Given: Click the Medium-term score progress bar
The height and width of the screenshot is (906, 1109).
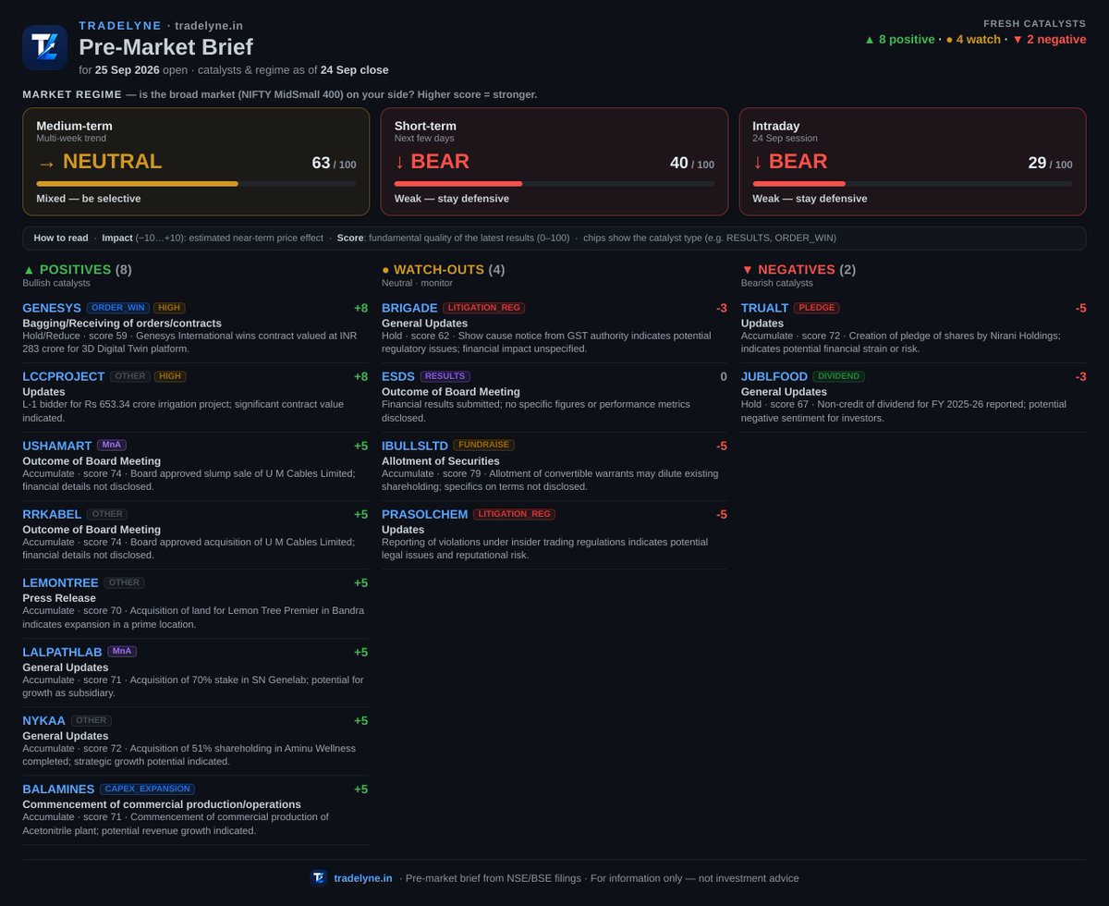Looking at the screenshot, I should 196,184.
